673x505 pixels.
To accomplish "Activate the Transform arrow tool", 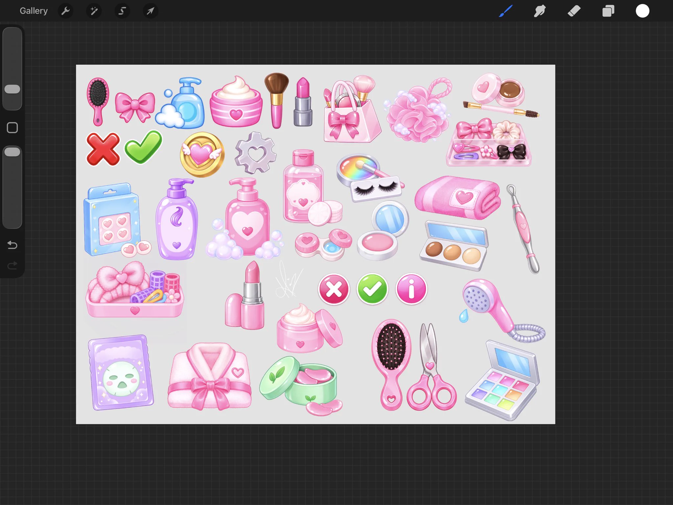I will click(x=151, y=11).
